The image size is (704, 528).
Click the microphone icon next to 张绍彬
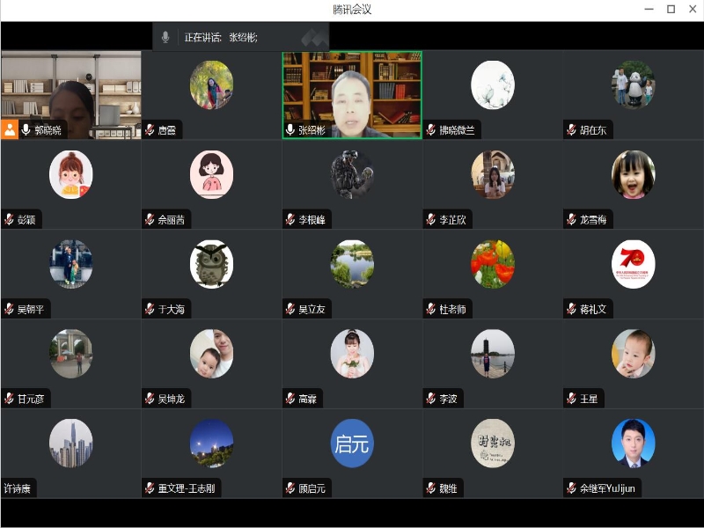pos(290,130)
